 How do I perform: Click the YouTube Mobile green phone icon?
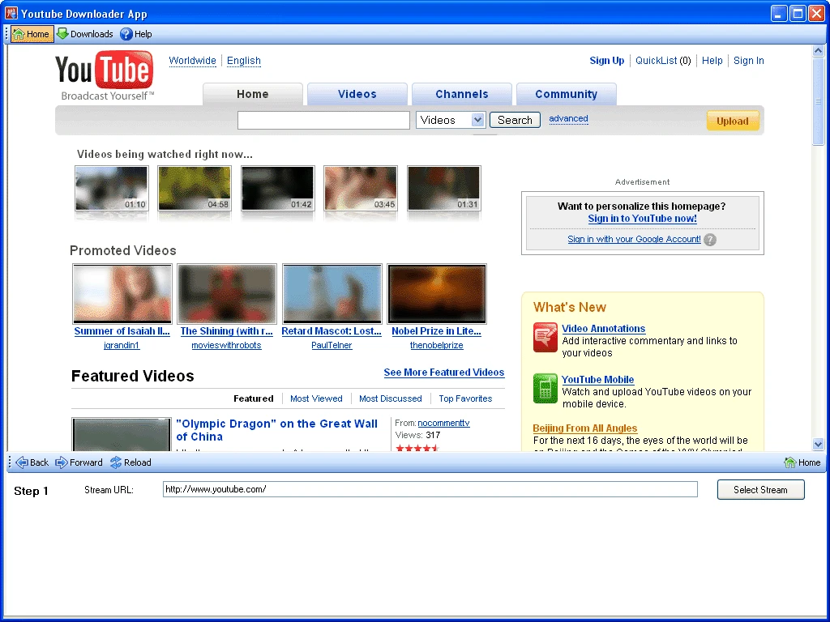545,389
